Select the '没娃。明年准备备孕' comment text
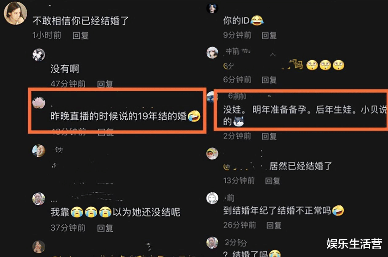Image resolution: width=388 pixels, height=257 pixels. coord(305,115)
